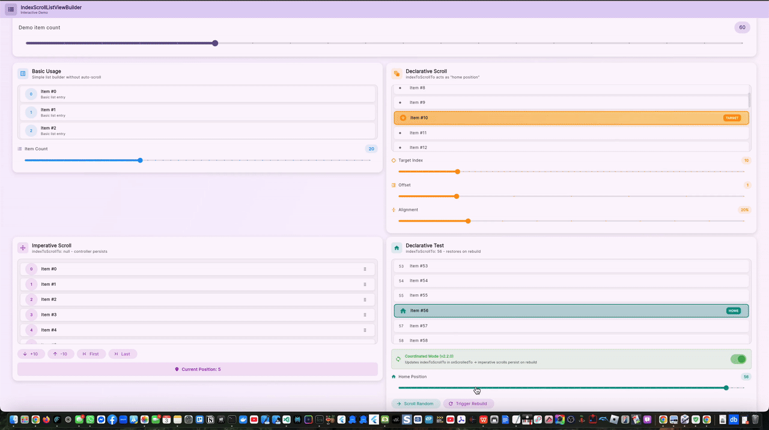
Task: Click the +10 button in Imperative Scroll
Action: click(31, 354)
